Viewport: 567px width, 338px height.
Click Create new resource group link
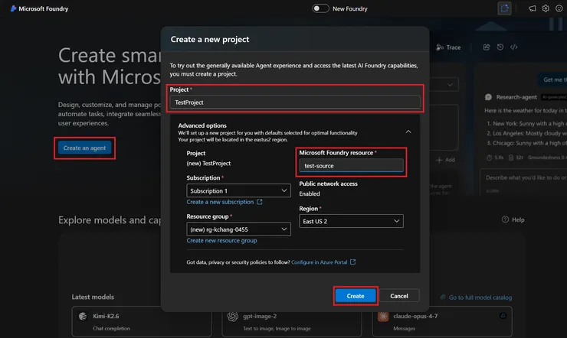(x=221, y=241)
